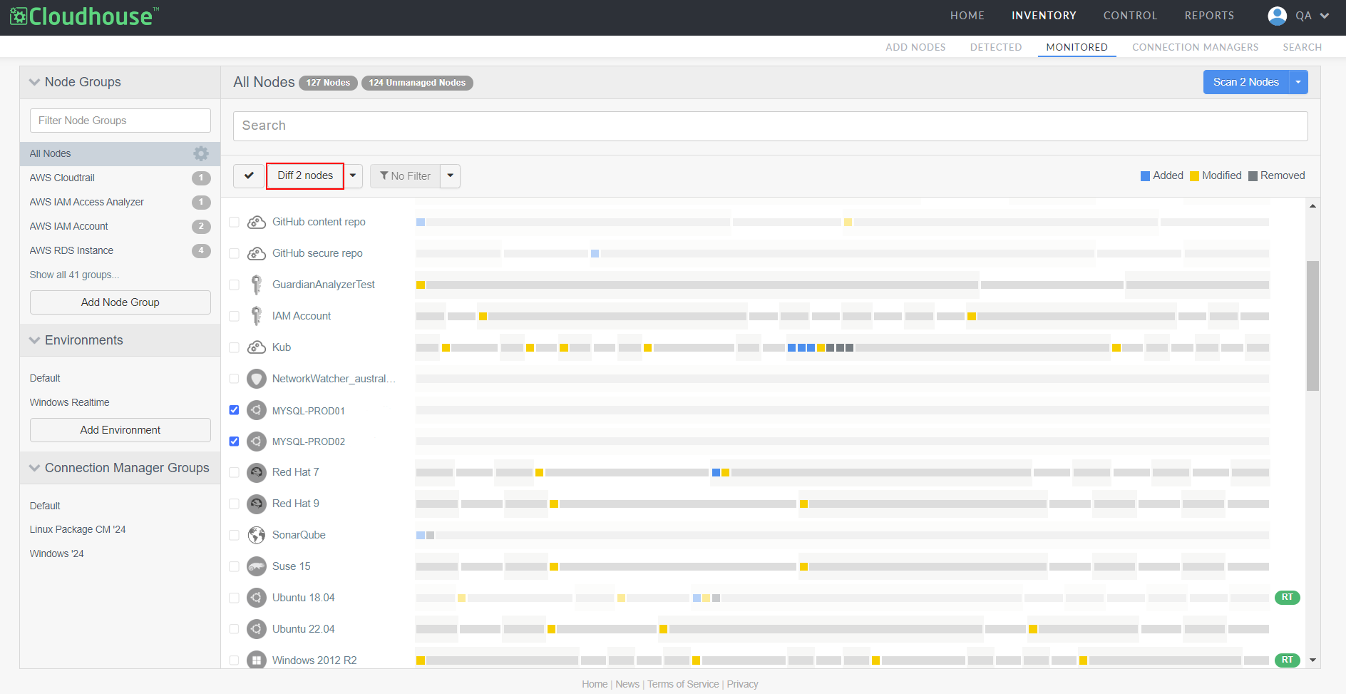Click Add Environment button
Image resolution: width=1346 pixels, height=694 pixels.
120,430
